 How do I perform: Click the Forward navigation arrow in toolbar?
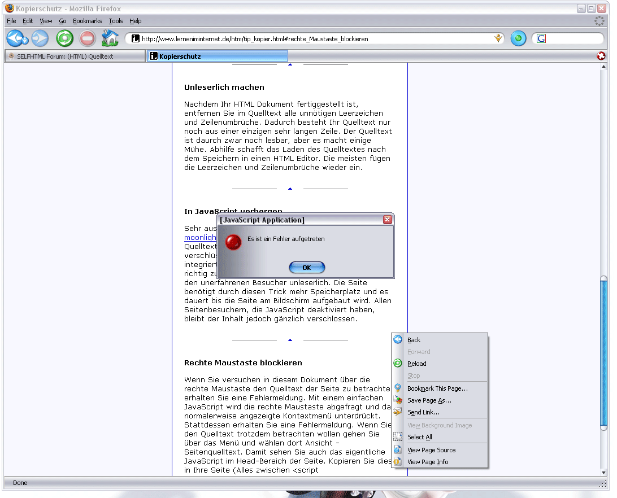point(40,38)
